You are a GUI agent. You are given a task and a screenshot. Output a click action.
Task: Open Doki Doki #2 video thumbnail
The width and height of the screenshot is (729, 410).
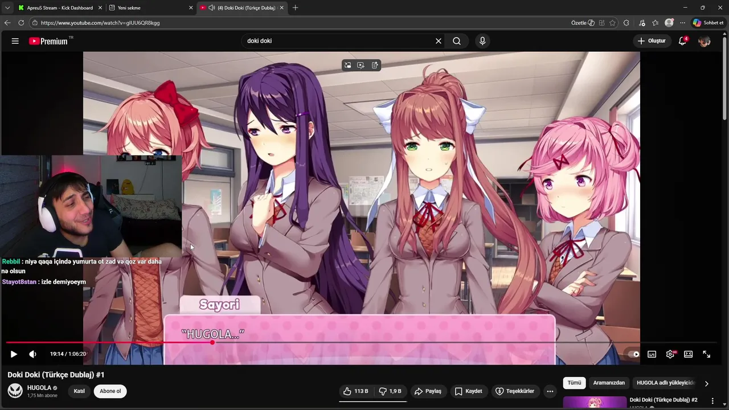click(595, 403)
